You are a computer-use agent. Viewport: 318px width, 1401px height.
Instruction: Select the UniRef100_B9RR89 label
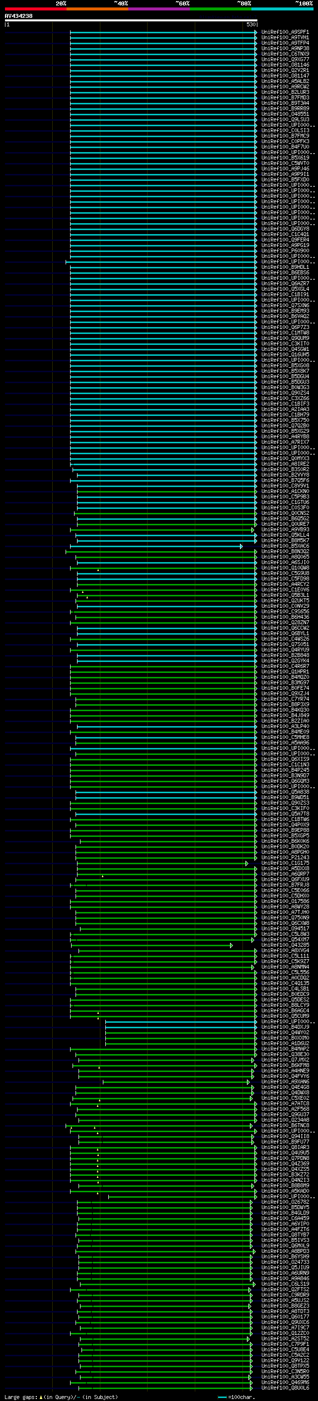pyautogui.click(x=285, y=108)
